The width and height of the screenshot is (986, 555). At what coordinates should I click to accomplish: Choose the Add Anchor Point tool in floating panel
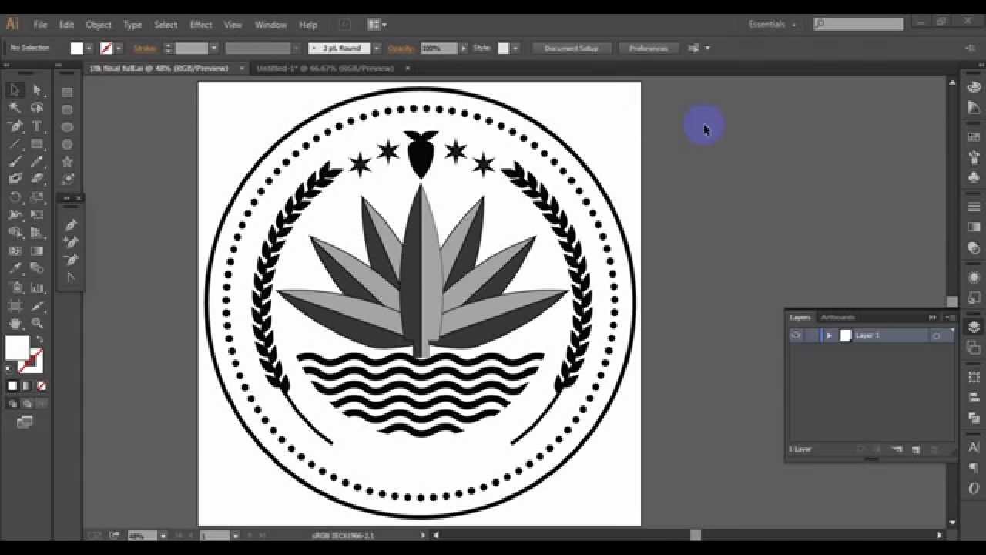(x=71, y=243)
